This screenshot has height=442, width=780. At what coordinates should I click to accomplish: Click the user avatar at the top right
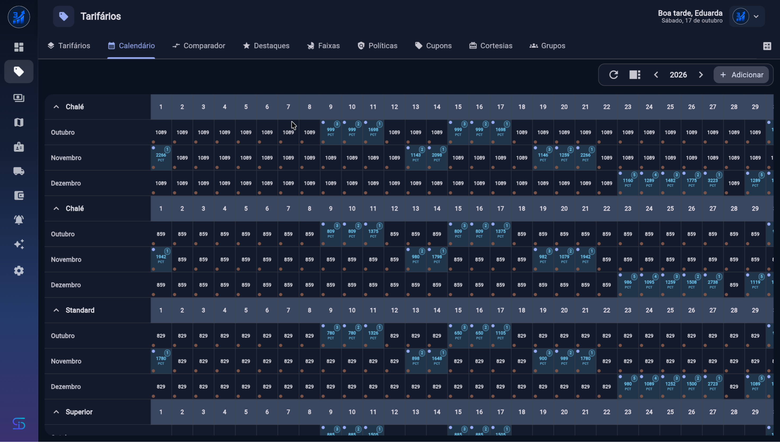(x=740, y=17)
